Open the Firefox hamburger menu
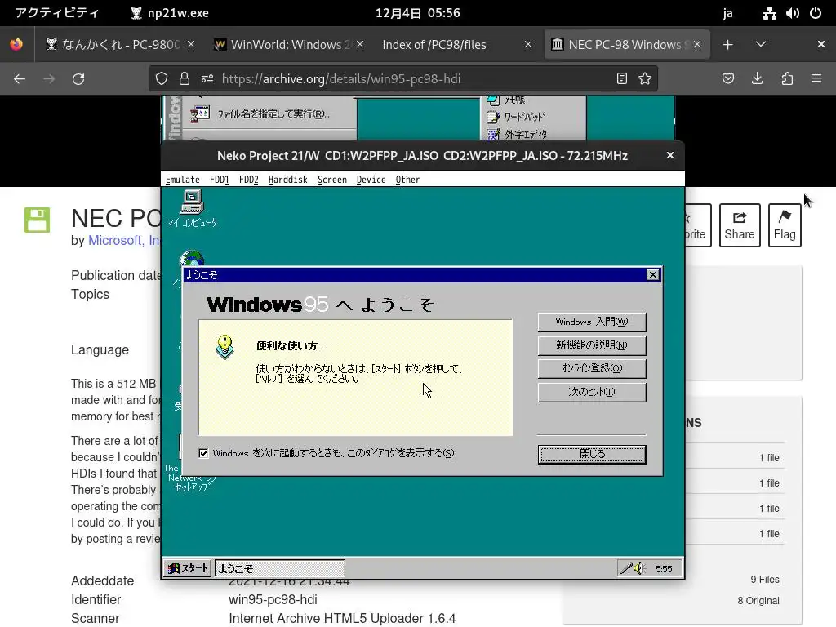Viewport: 836px width, 627px height. tap(816, 79)
